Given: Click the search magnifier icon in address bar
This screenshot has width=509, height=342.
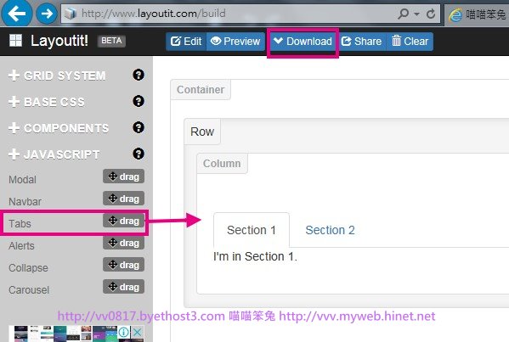Looking at the screenshot, I should [x=403, y=14].
